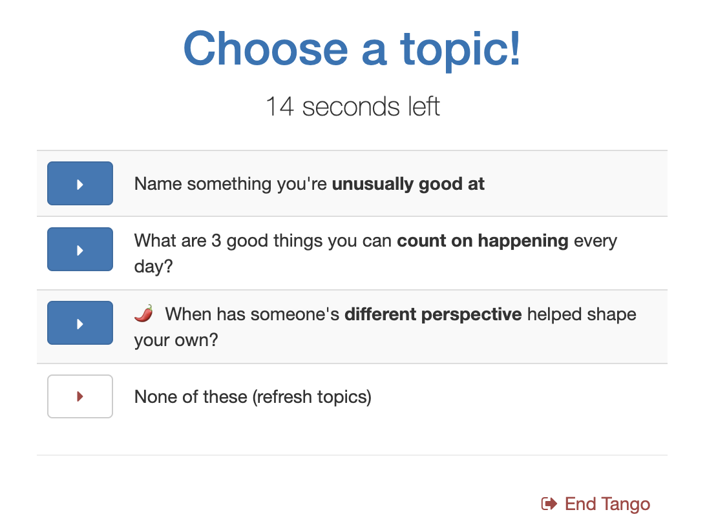Click the "Choose a topic!" heading
The height and width of the screenshot is (532, 707).
click(x=352, y=48)
